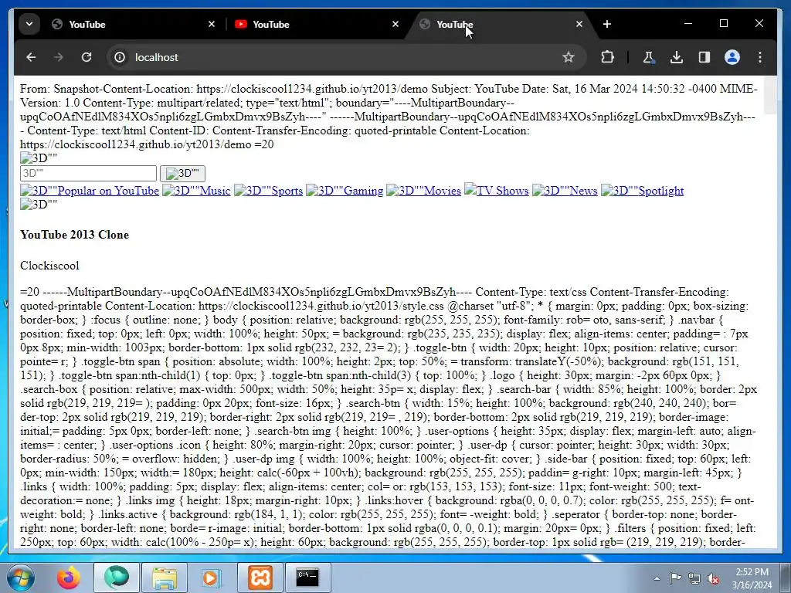Screen dimensions: 791x593
Task: Click the search text field with 3D placeholder
Action: point(88,174)
